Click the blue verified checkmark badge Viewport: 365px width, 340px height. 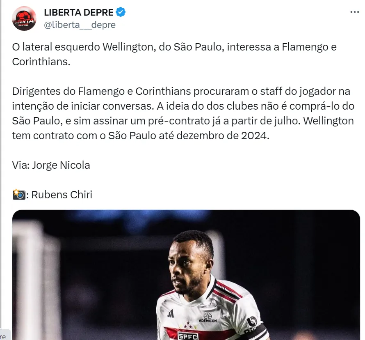[x=121, y=12]
